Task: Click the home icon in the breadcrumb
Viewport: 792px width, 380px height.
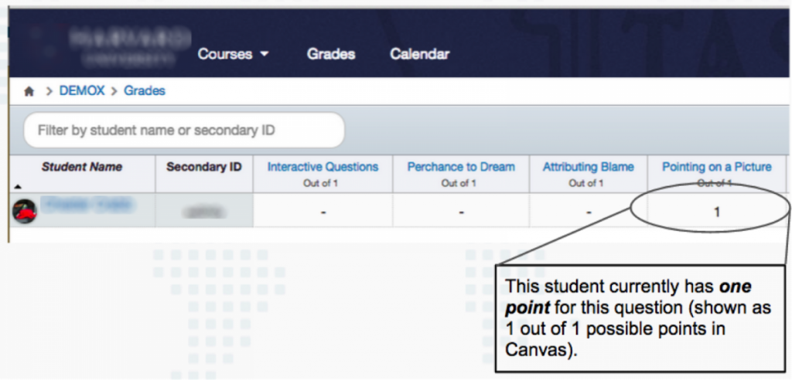Action: pyautogui.click(x=29, y=91)
